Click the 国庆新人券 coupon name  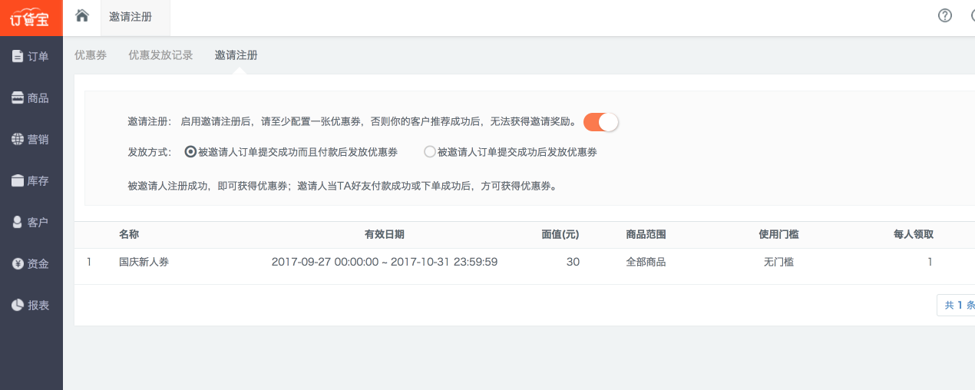144,262
